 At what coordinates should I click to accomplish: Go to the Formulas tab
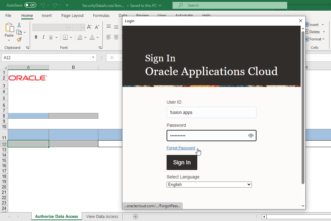click(101, 15)
